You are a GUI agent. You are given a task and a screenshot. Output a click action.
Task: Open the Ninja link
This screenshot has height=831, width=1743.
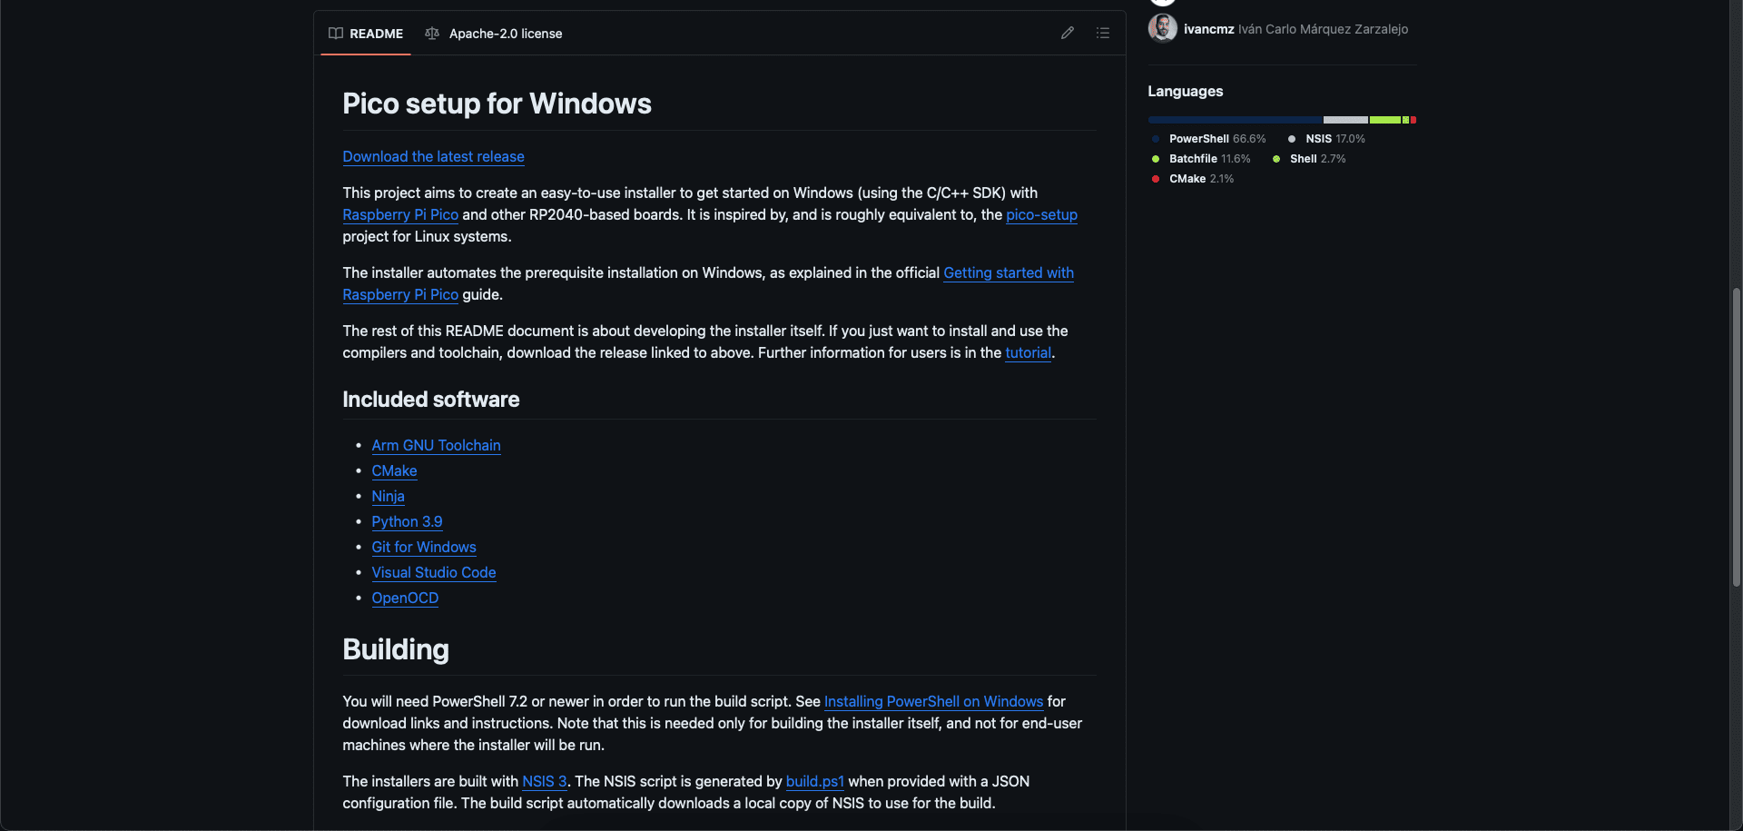click(388, 496)
